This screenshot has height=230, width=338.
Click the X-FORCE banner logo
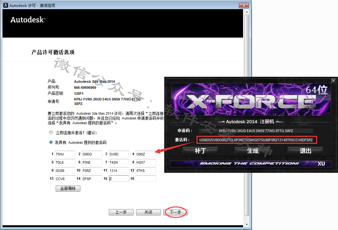(x=251, y=100)
